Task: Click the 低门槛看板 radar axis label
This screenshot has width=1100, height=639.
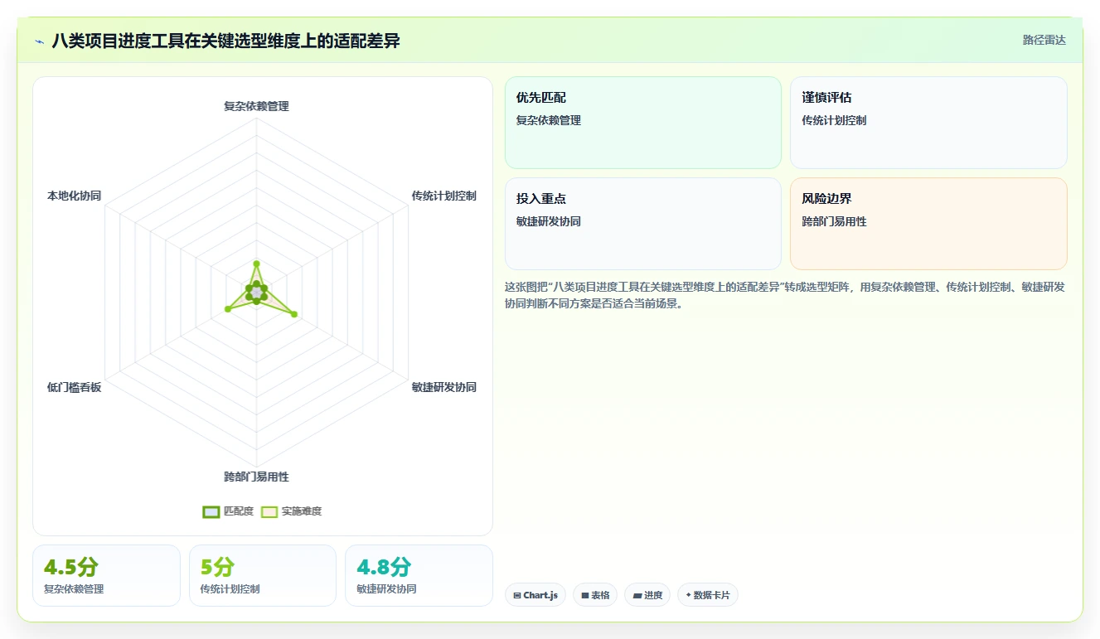Action: [x=74, y=387]
